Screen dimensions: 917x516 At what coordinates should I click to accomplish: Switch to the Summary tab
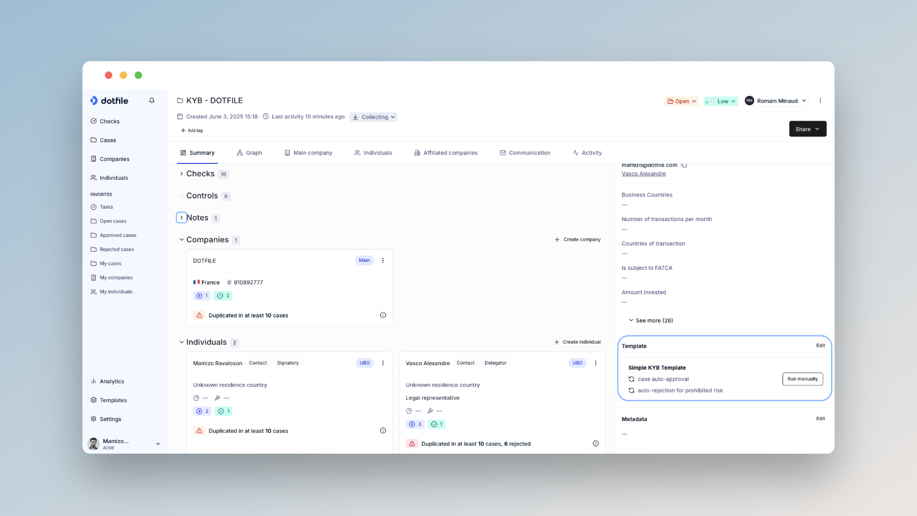[x=197, y=153]
